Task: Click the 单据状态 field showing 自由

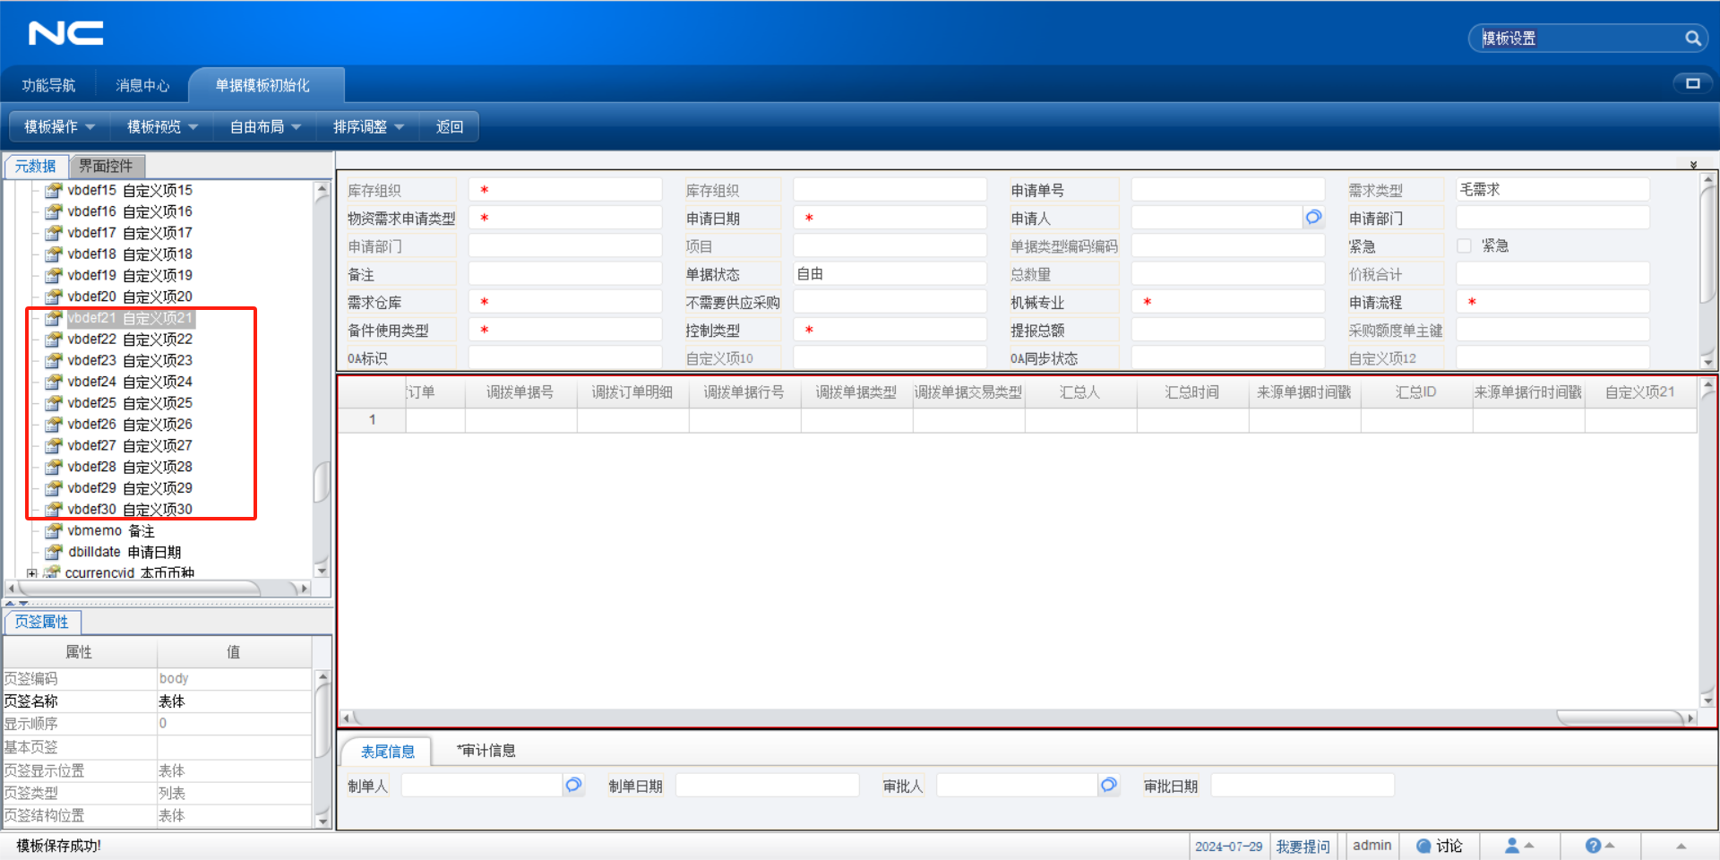Action: (x=890, y=273)
